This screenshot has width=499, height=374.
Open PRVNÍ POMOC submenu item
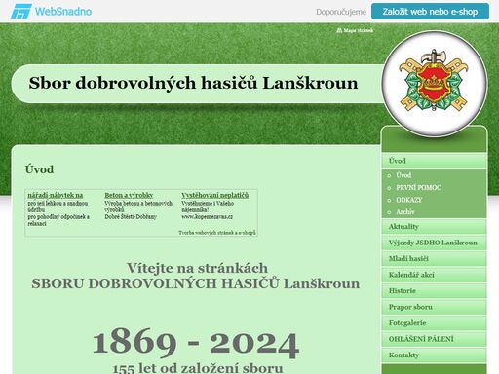[x=418, y=188]
